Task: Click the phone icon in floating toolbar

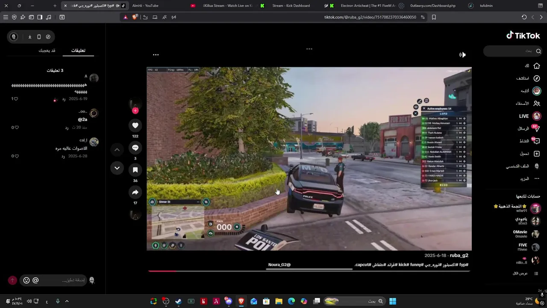Action: (x=39, y=37)
